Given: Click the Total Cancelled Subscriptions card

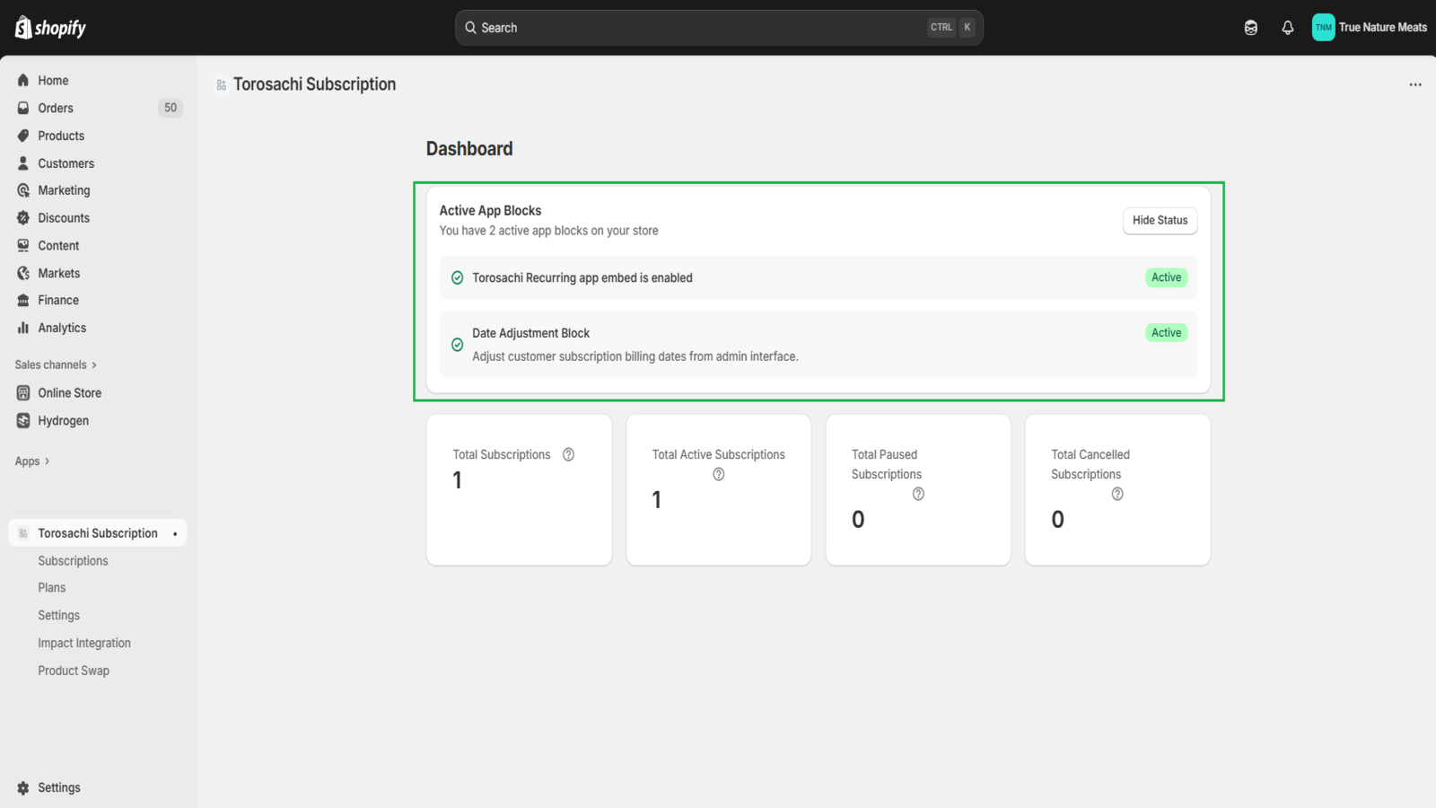Looking at the screenshot, I should 1117,489.
